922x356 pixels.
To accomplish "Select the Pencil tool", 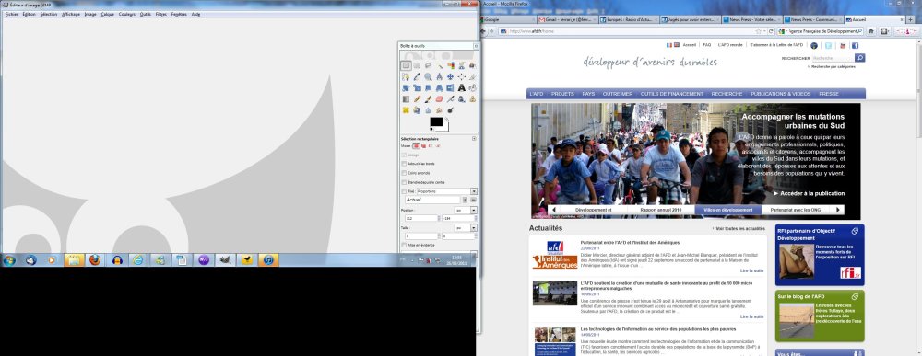I will tap(417, 99).
